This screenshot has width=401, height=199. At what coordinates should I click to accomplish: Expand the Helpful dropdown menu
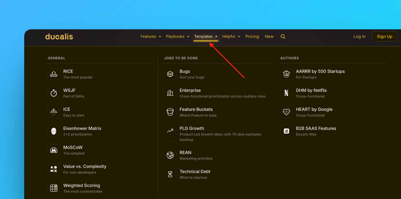pos(231,37)
